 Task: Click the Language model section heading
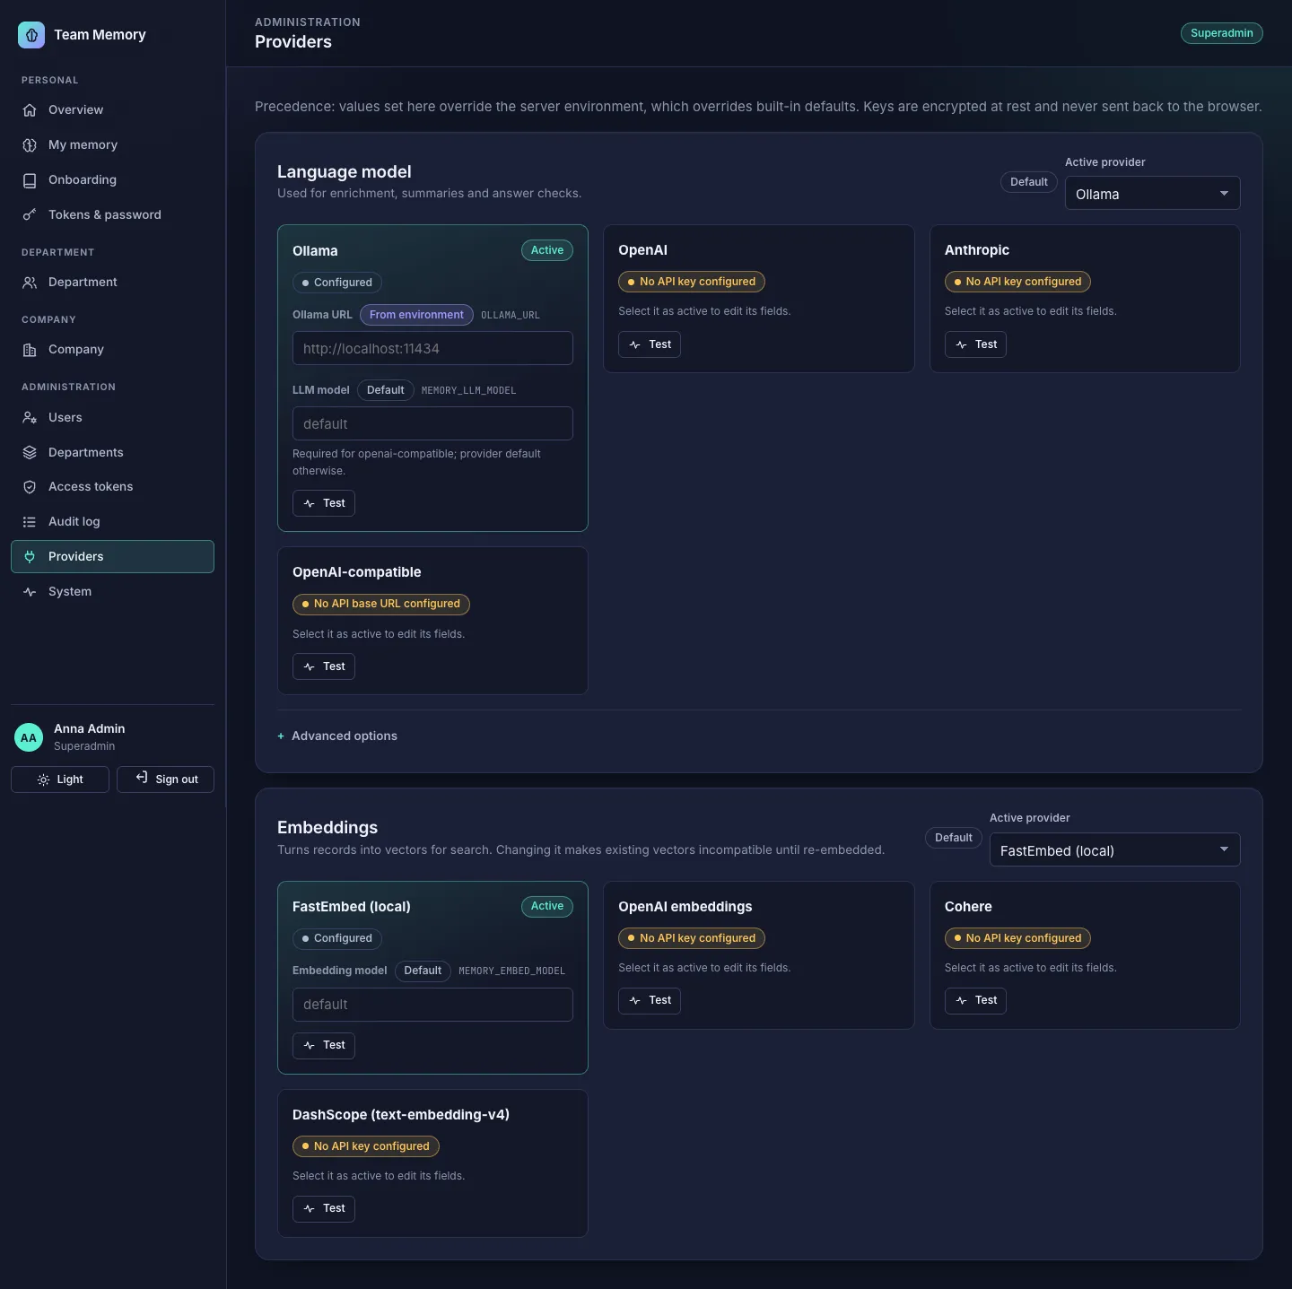(x=345, y=171)
